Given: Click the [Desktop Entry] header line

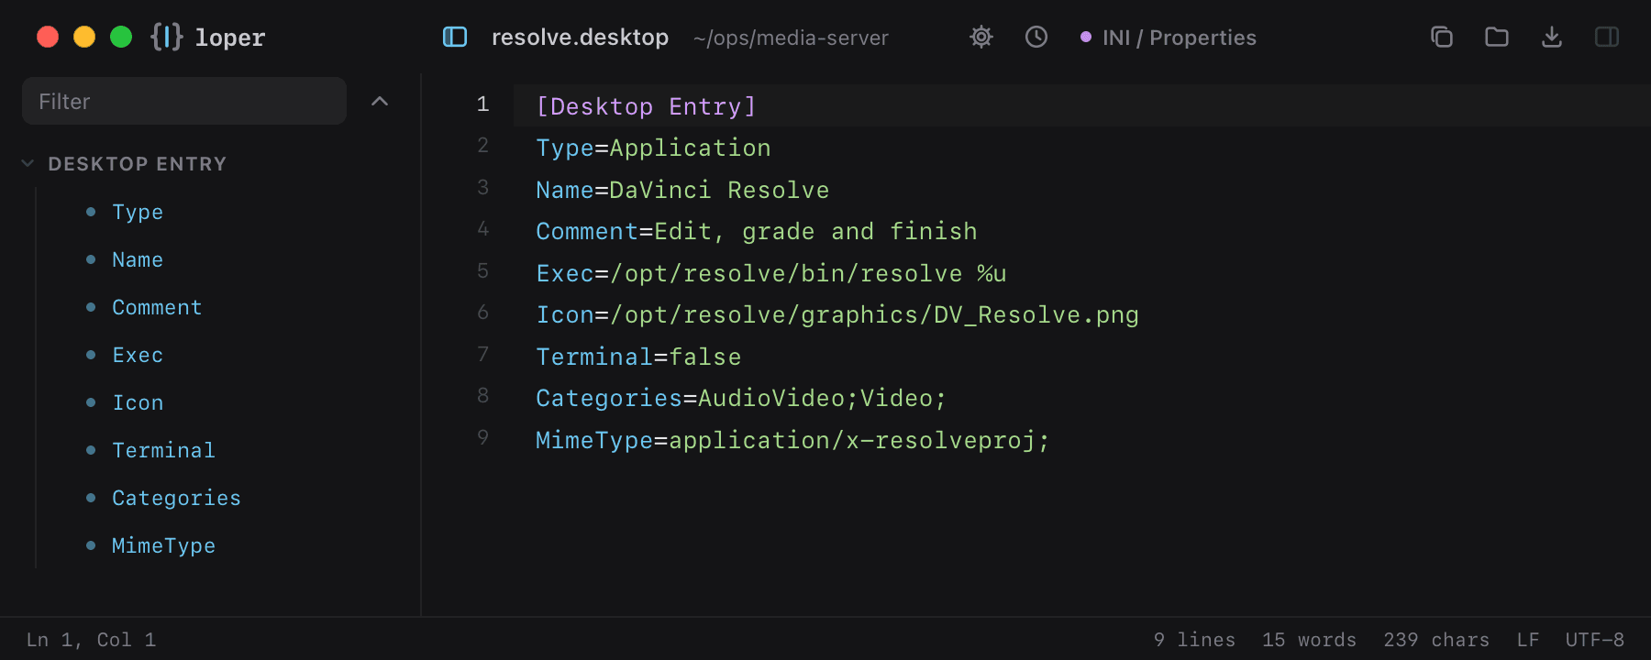Looking at the screenshot, I should click(x=646, y=106).
